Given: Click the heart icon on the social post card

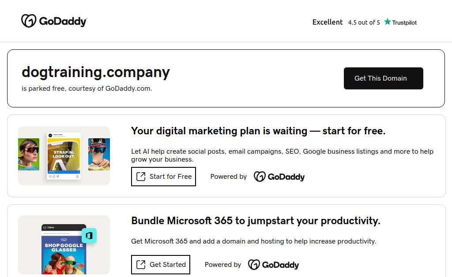Looking at the screenshot, I should tap(50, 176).
